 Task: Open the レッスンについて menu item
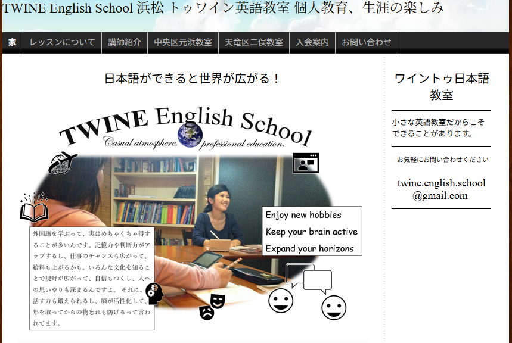[63, 42]
